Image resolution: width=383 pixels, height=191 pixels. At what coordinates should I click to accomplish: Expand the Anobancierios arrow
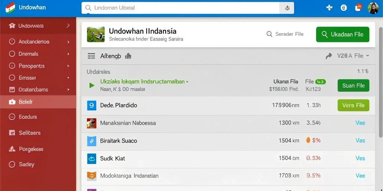click(x=68, y=42)
